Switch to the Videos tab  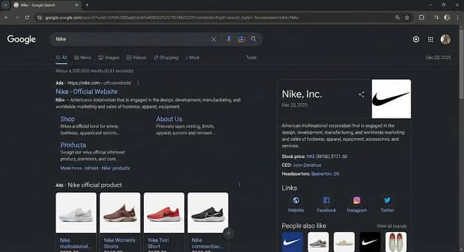click(137, 58)
